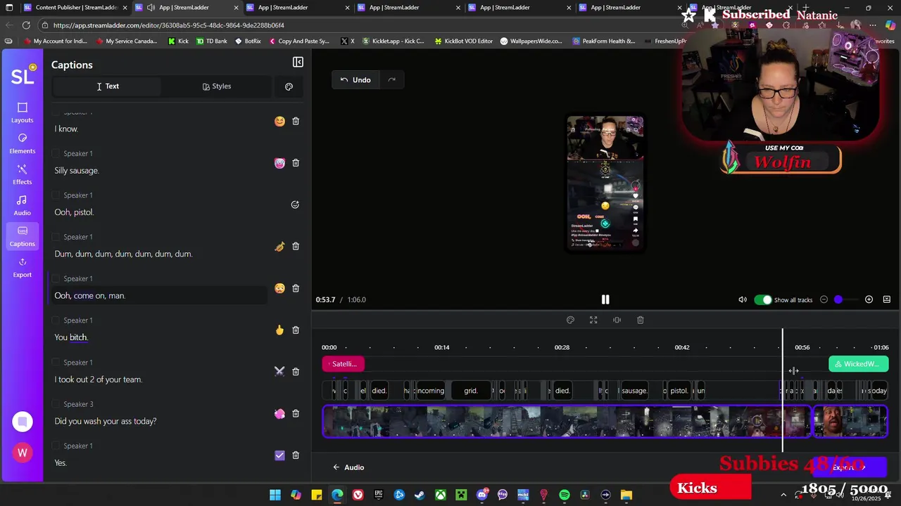Check the box beside 'Ooh, come on, man.' speaker

tap(56, 279)
